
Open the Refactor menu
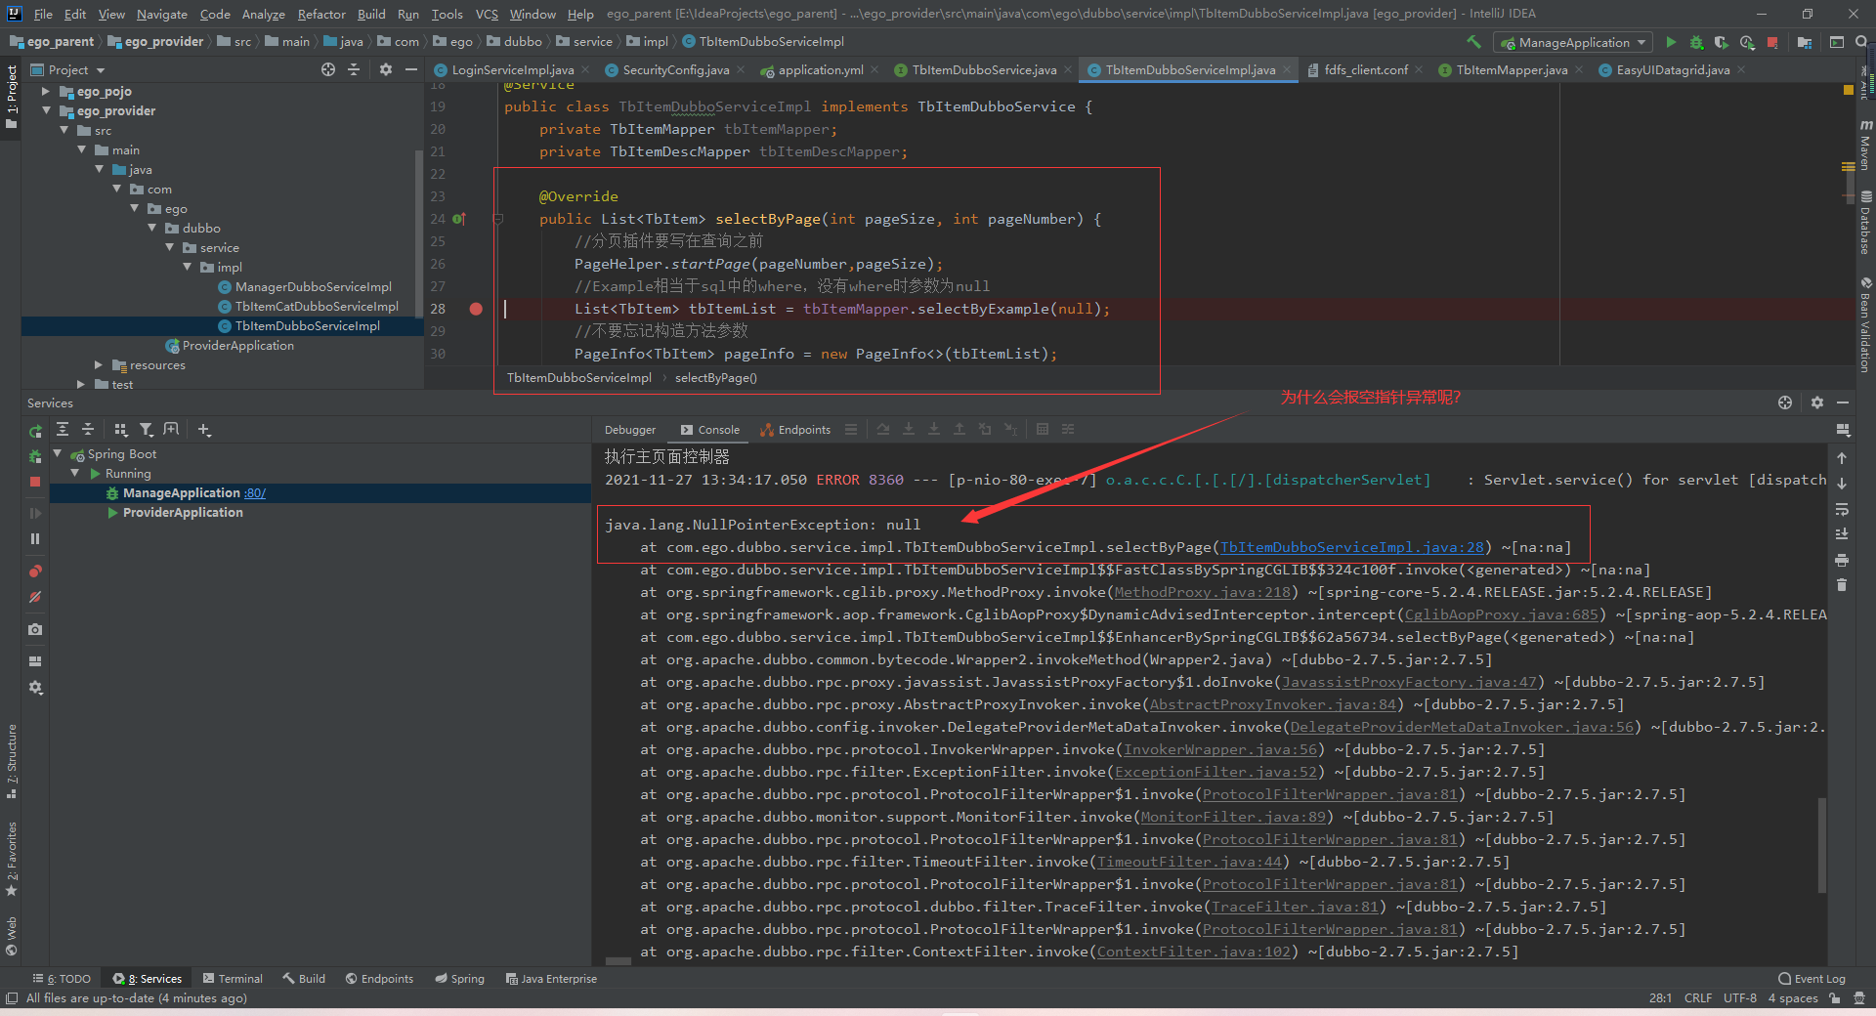click(321, 14)
